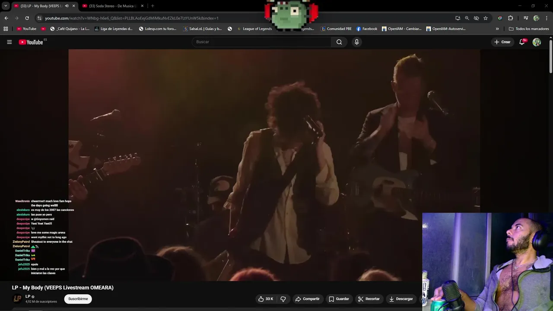Viewport: 553px width, 311px height.
Task: Go back to the previous page
Action: tap(6, 18)
